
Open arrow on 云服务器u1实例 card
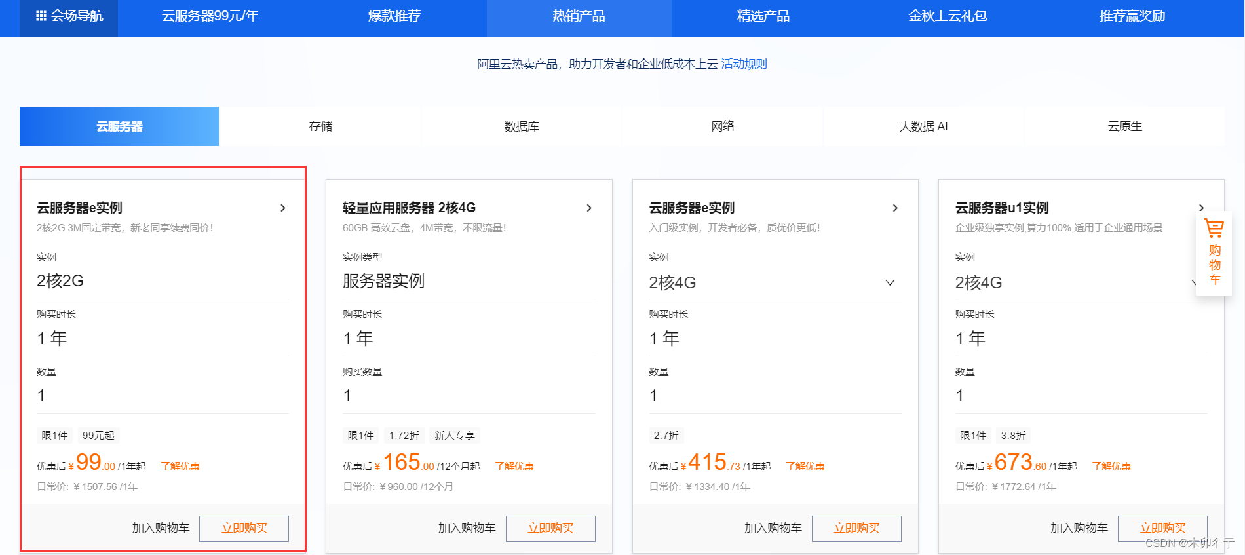tap(1201, 208)
